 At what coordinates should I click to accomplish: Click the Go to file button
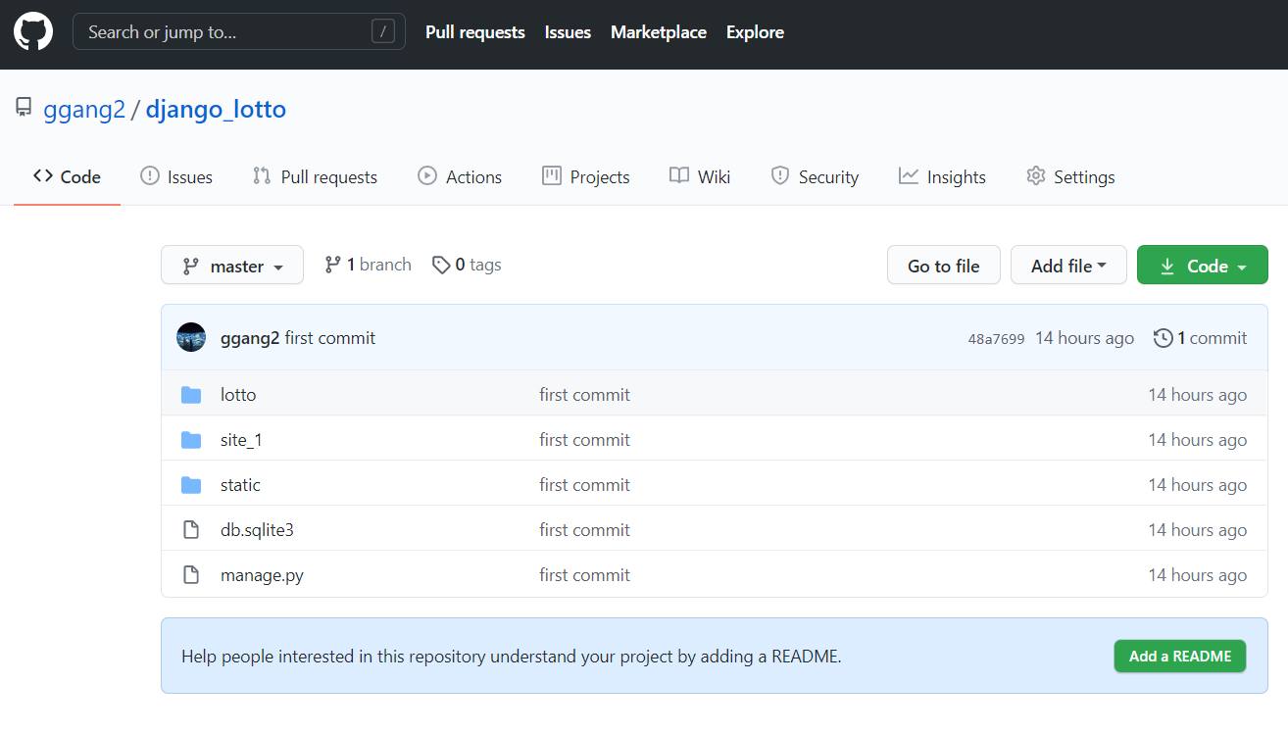coord(944,266)
